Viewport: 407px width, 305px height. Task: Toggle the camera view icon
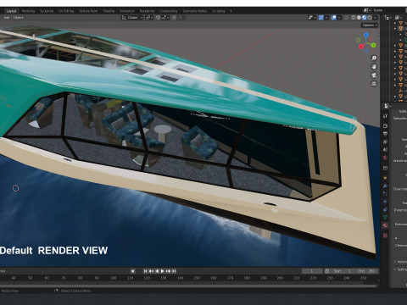(x=374, y=75)
